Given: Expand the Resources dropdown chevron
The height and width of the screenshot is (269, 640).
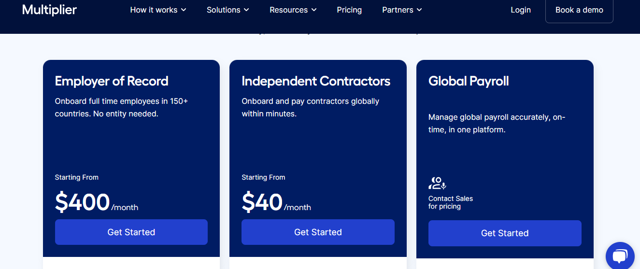Looking at the screenshot, I should 314,10.
